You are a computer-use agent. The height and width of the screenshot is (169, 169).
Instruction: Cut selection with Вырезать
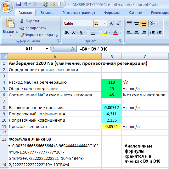31,21
